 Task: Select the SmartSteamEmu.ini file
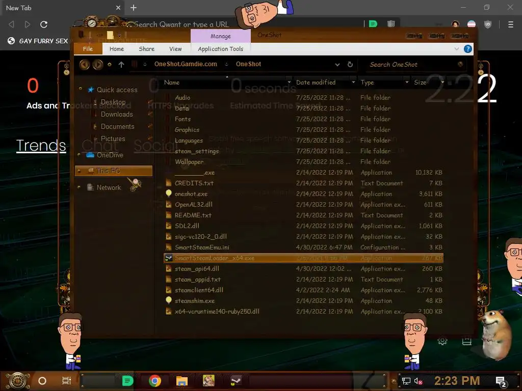tap(303, 247)
